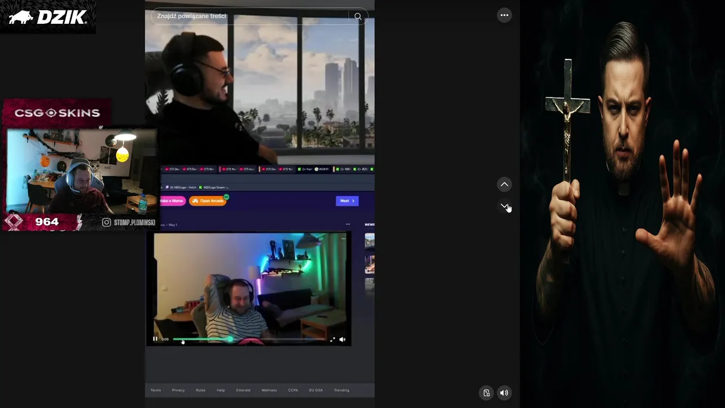Go to next video with down chevron
Screen dimensions: 725x408
coord(504,206)
